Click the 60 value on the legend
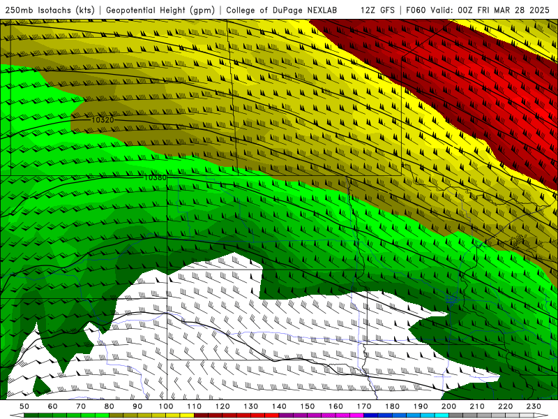This screenshot has width=558, height=419. click(53, 406)
